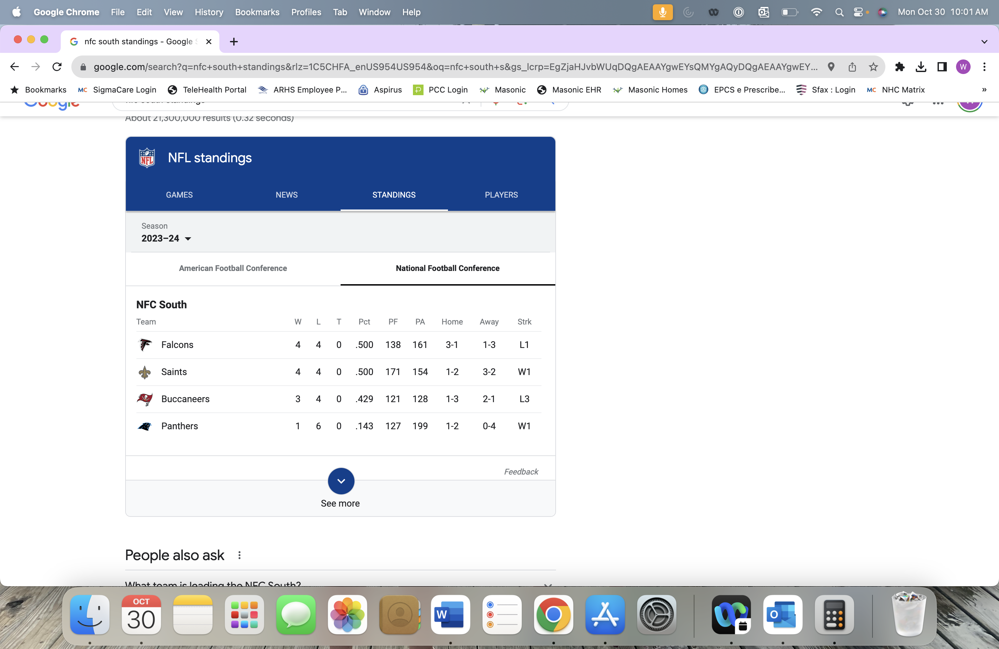Click the Panthers team logo
This screenshot has width=999, height=649.
145,426
